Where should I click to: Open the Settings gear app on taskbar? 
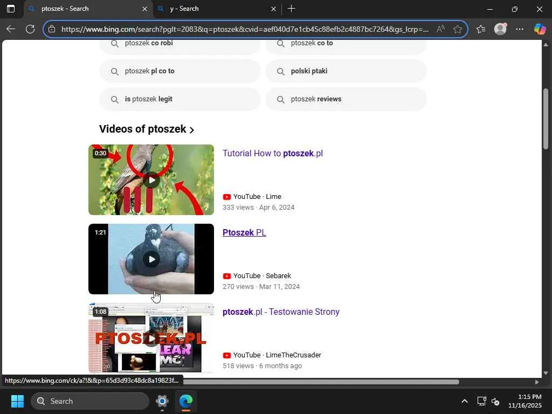pos(162,401)
